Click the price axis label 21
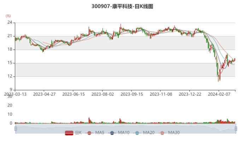Image resolution: width=252 pixels, height=148 pixels. [10, 36]
